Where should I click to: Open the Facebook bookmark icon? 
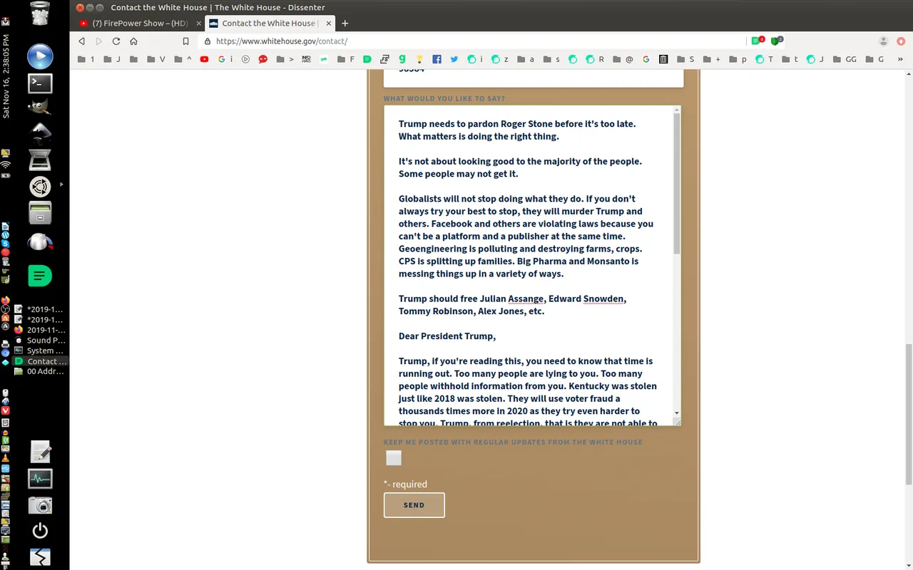point(437,60)
